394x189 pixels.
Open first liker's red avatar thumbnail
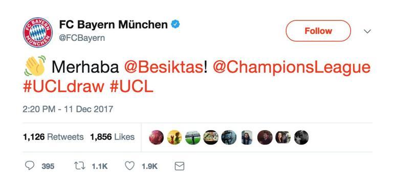(156, 137)
